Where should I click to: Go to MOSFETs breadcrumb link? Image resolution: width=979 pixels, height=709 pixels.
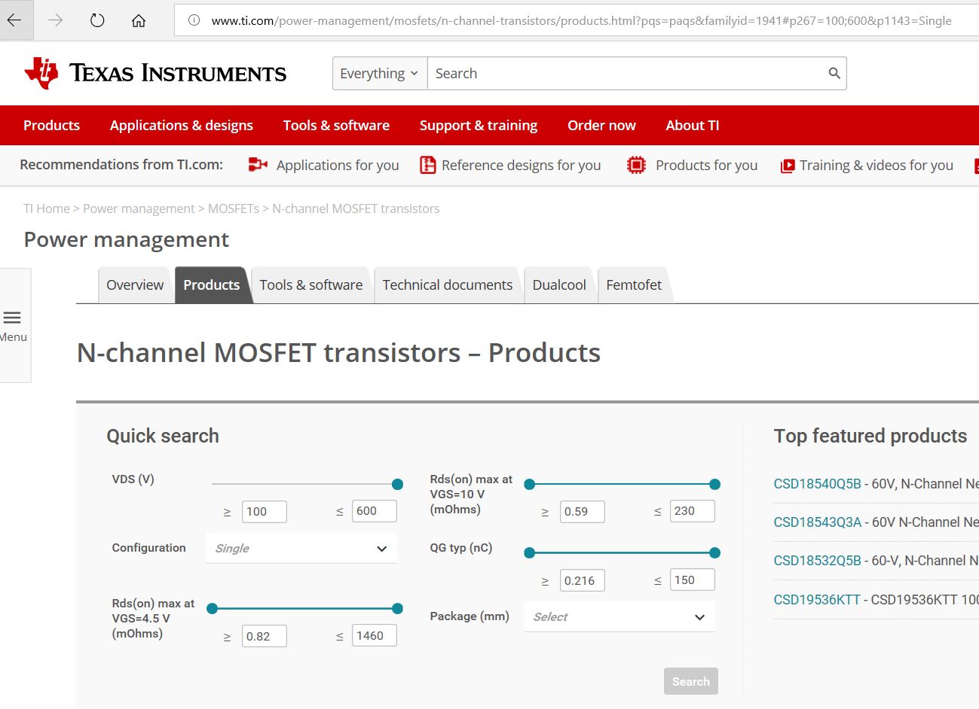[234, 208]
